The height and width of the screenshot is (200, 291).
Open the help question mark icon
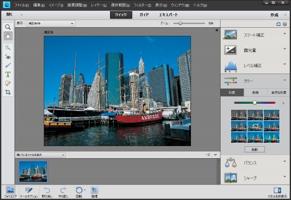point(285,24)
